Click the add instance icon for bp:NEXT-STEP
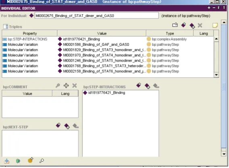The height and width of the screenshot is (168, 229). coord(67,126)
